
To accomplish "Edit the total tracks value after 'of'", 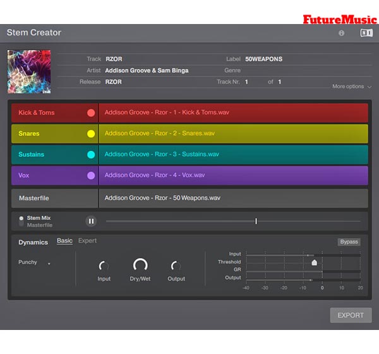I will 280,82.
